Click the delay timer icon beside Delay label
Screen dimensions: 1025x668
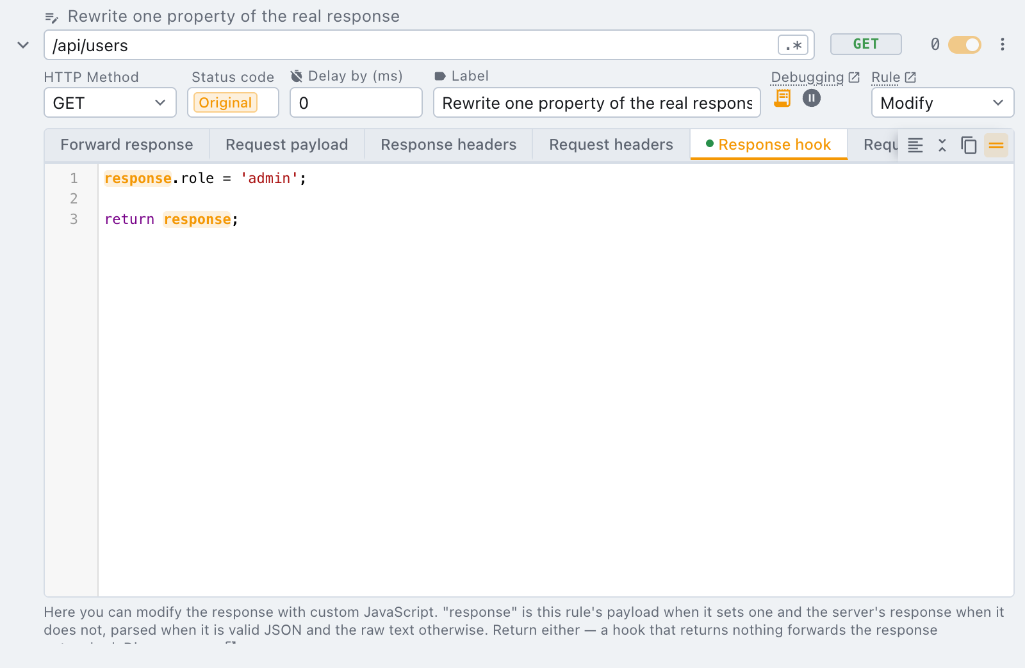coord(297,76)
